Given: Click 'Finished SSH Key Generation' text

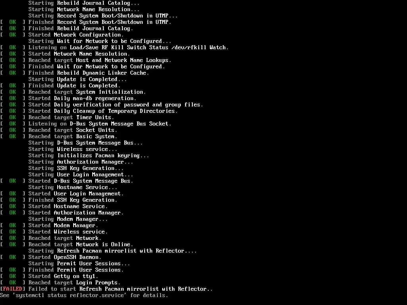Looking at the screenshot, I should click(72, 200).
